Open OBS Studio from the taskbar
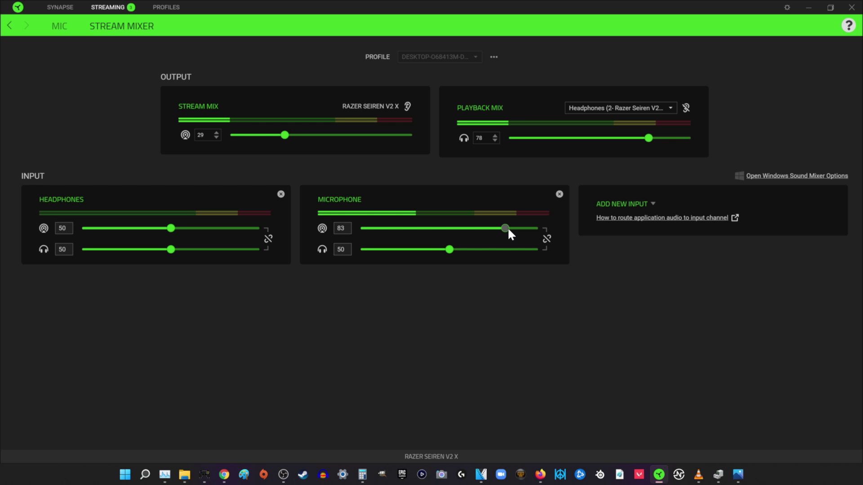This screenshot has height=485, width=863. [283, 474]
